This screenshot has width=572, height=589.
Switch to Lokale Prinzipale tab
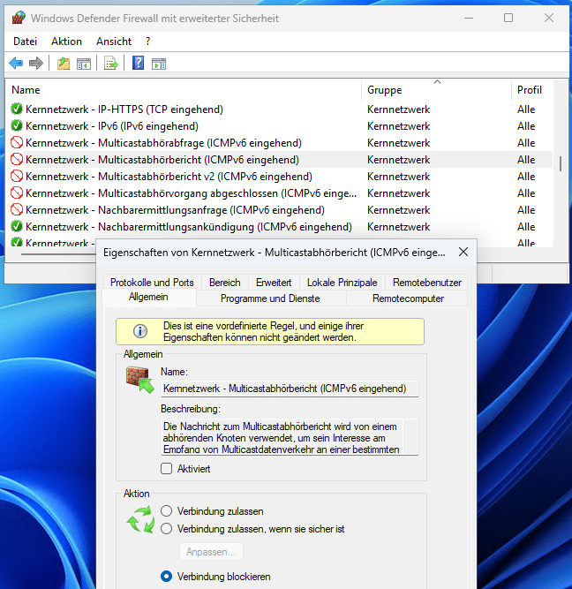coord(342,282)
